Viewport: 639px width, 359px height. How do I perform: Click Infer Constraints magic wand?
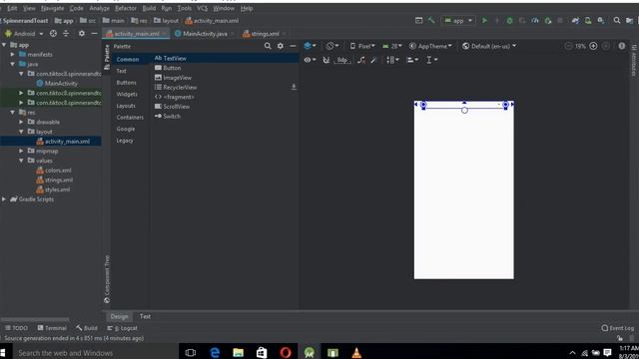coord(374,60)
